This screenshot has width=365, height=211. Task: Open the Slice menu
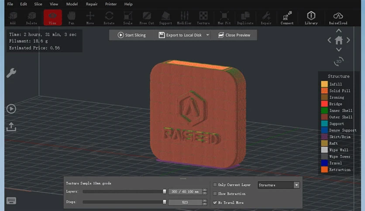click(x=38, y=4)
